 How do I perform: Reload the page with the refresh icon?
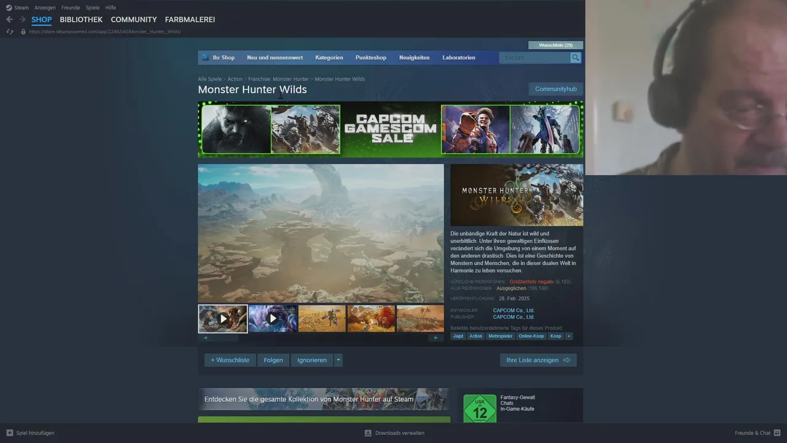tap(10, 31)
